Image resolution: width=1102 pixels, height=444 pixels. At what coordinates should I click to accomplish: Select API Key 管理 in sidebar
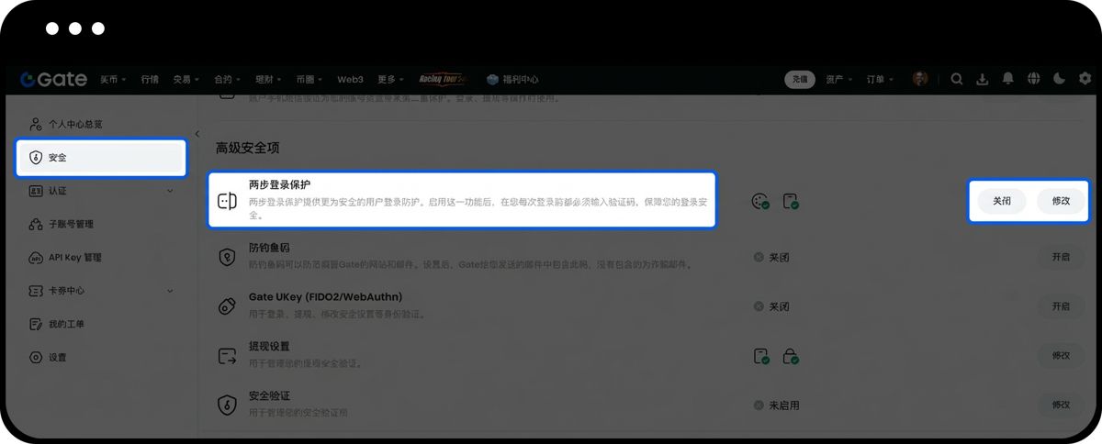75,258
